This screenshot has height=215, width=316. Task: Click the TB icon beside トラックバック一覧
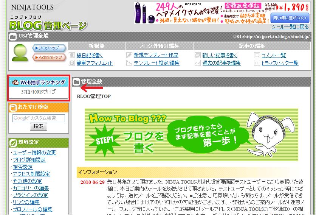(257, 63)
